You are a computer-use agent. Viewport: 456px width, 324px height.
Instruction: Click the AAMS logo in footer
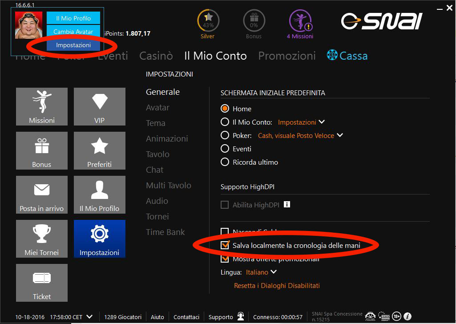pyautogui.click(x=384, y=316)
